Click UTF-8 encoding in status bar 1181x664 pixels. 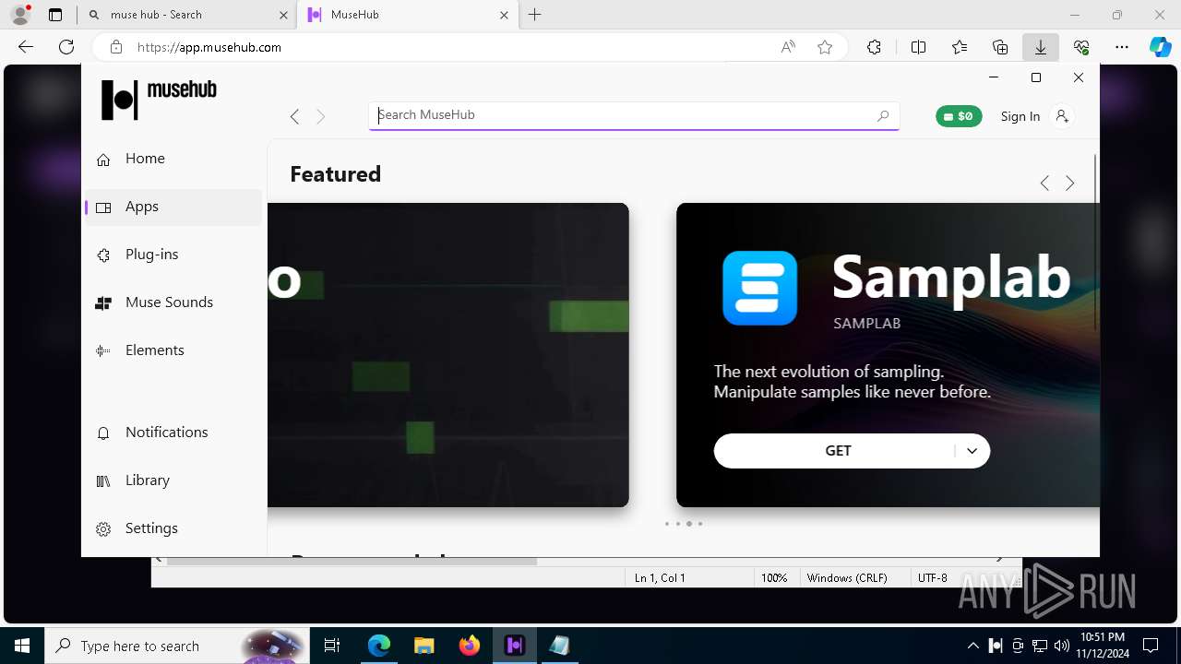pyautogui.click(x=933, y=578)
